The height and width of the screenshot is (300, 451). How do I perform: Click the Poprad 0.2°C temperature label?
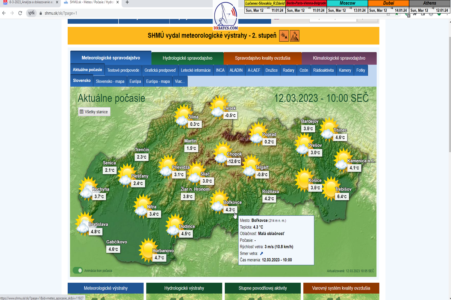point(269,142)
